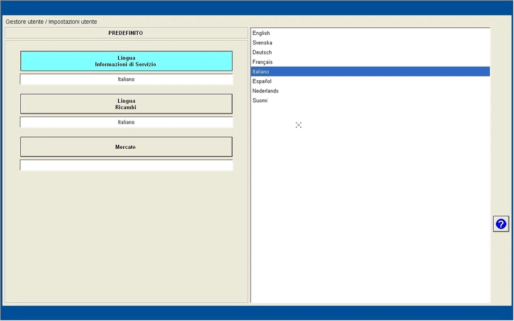This screenshot has height=321, width=514.
Task: Select the Lingua Ricambi button
Action: pos(126,104)
